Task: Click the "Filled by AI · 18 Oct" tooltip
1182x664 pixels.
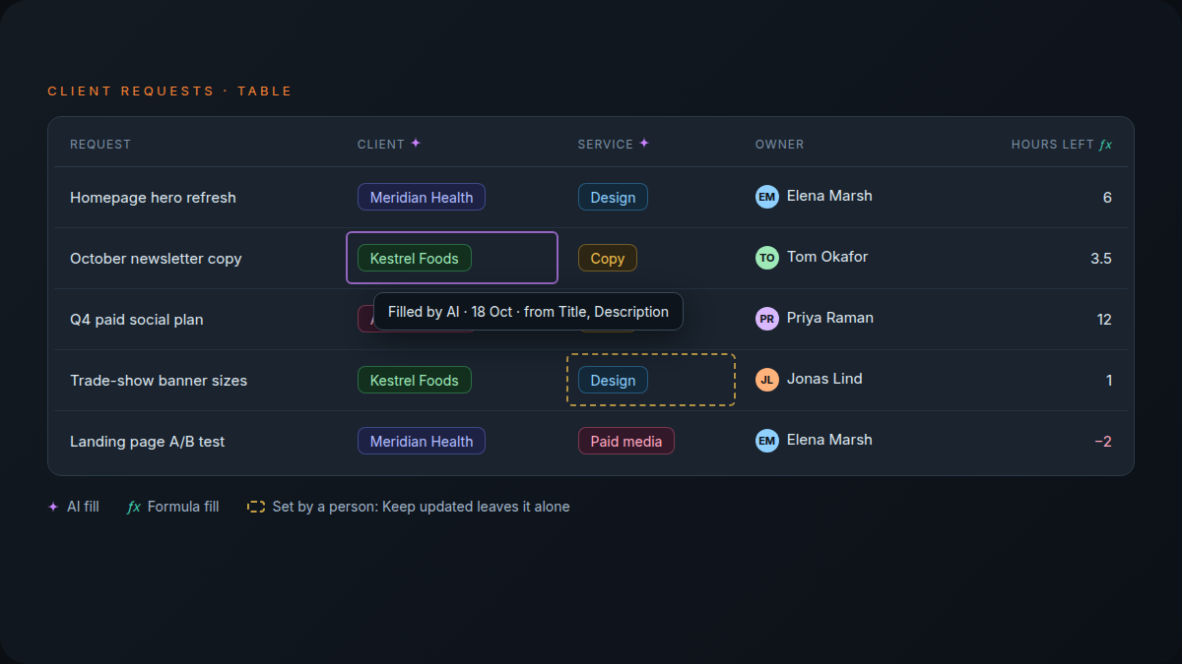Action: click(528, 312)
